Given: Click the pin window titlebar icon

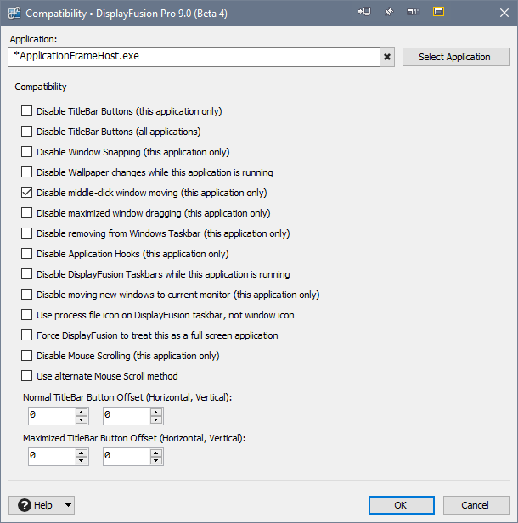Looking at the screenshot, I should 390,13.
